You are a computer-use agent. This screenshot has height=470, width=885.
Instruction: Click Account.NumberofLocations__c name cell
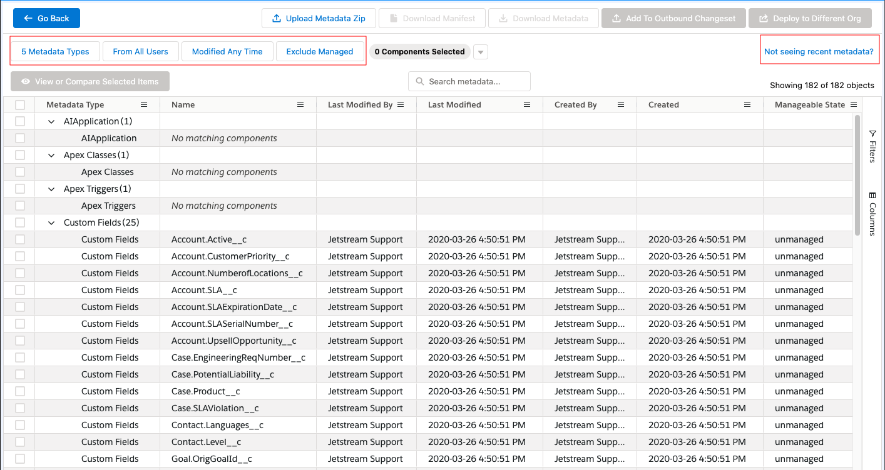point(238,273)
